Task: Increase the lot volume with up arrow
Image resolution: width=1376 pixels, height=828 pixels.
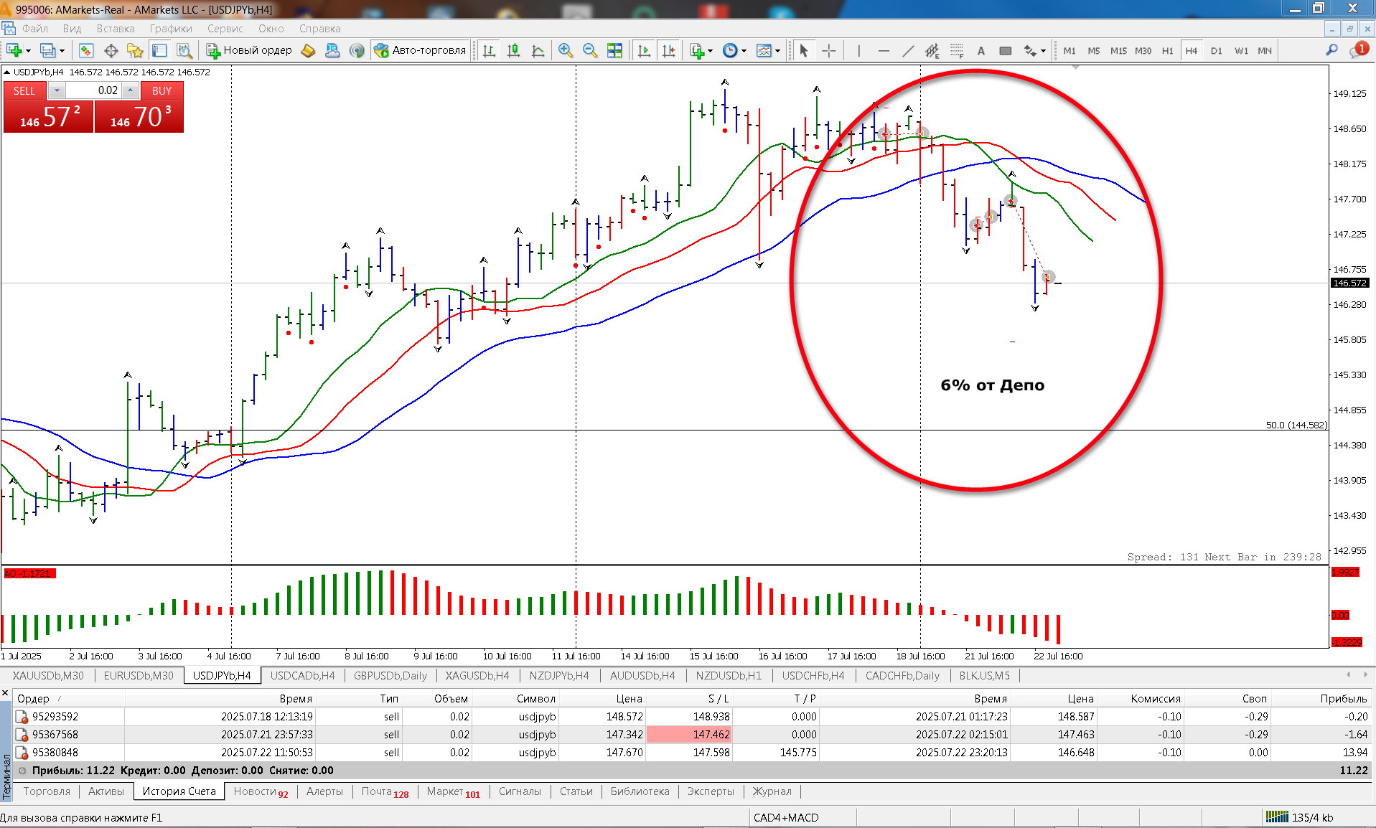Action: pos(130,90)
